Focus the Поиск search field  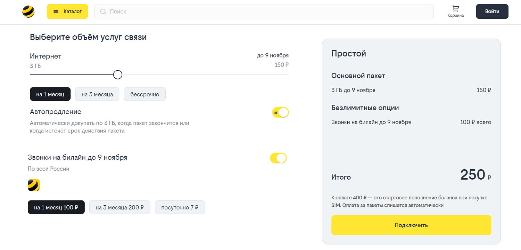click(x=264, y=11)
